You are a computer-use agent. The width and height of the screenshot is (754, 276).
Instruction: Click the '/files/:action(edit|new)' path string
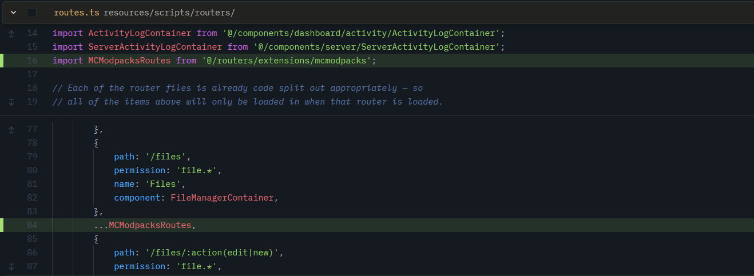[213, 253]
